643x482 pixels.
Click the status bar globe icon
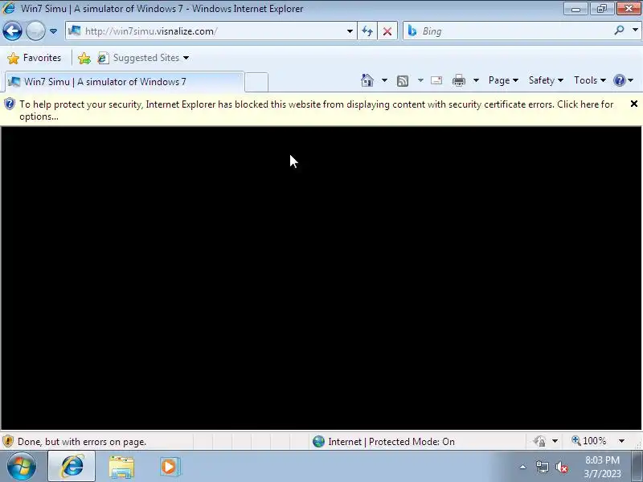(x=318, y=441)
